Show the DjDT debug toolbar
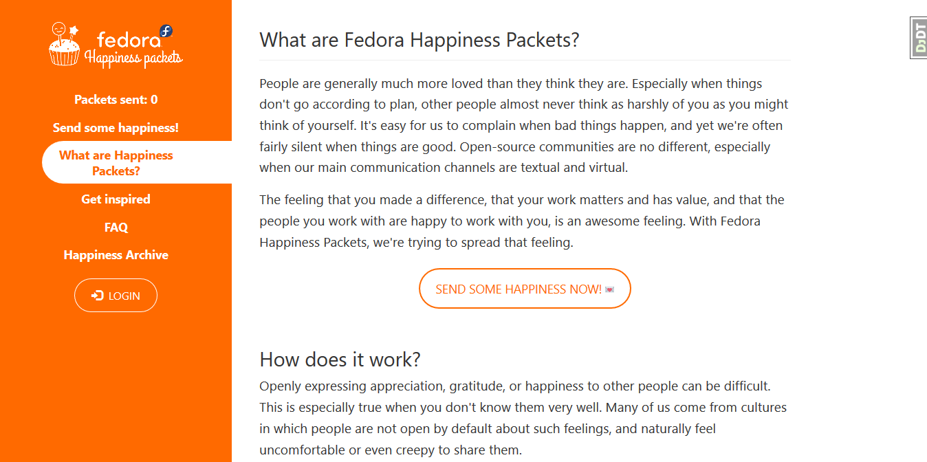This screenshot has height=462, width=927. 919,38
